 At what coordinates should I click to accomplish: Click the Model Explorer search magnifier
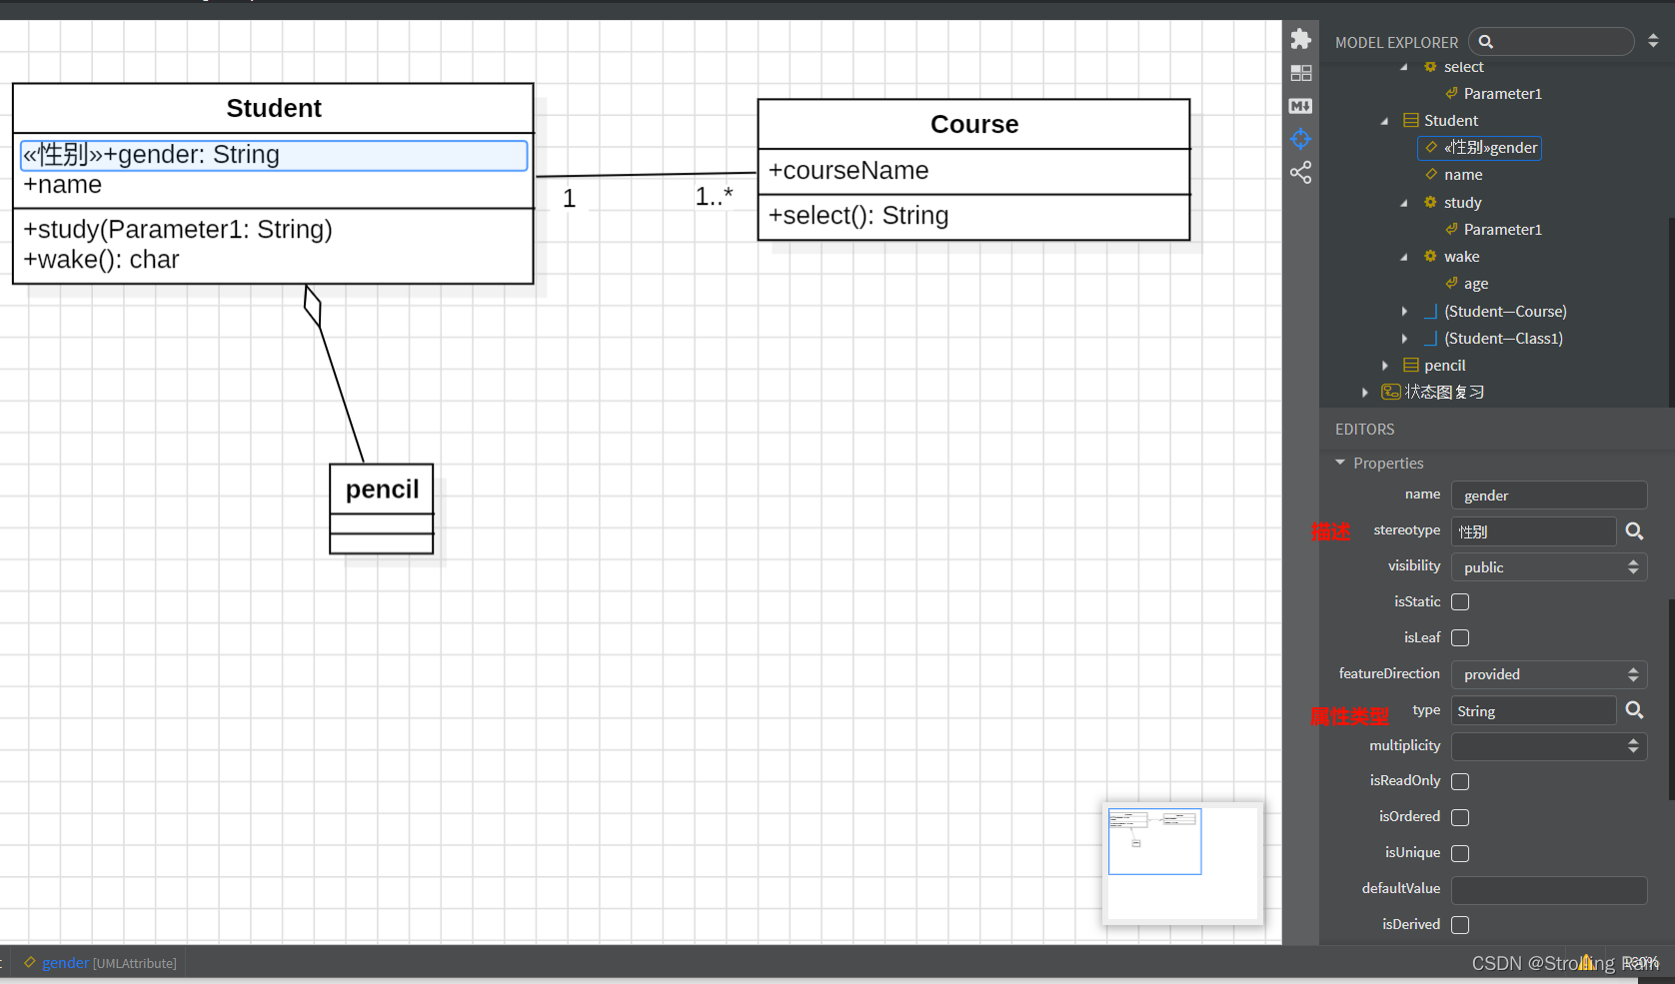pos(1486,42)
